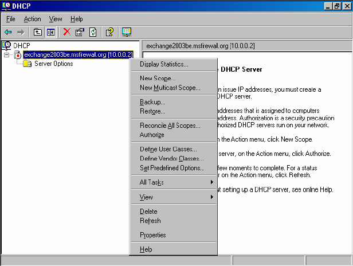Collapse the exchange2003be server tree node
This screenshot has height=266, width=353.
tap(6, 54)
